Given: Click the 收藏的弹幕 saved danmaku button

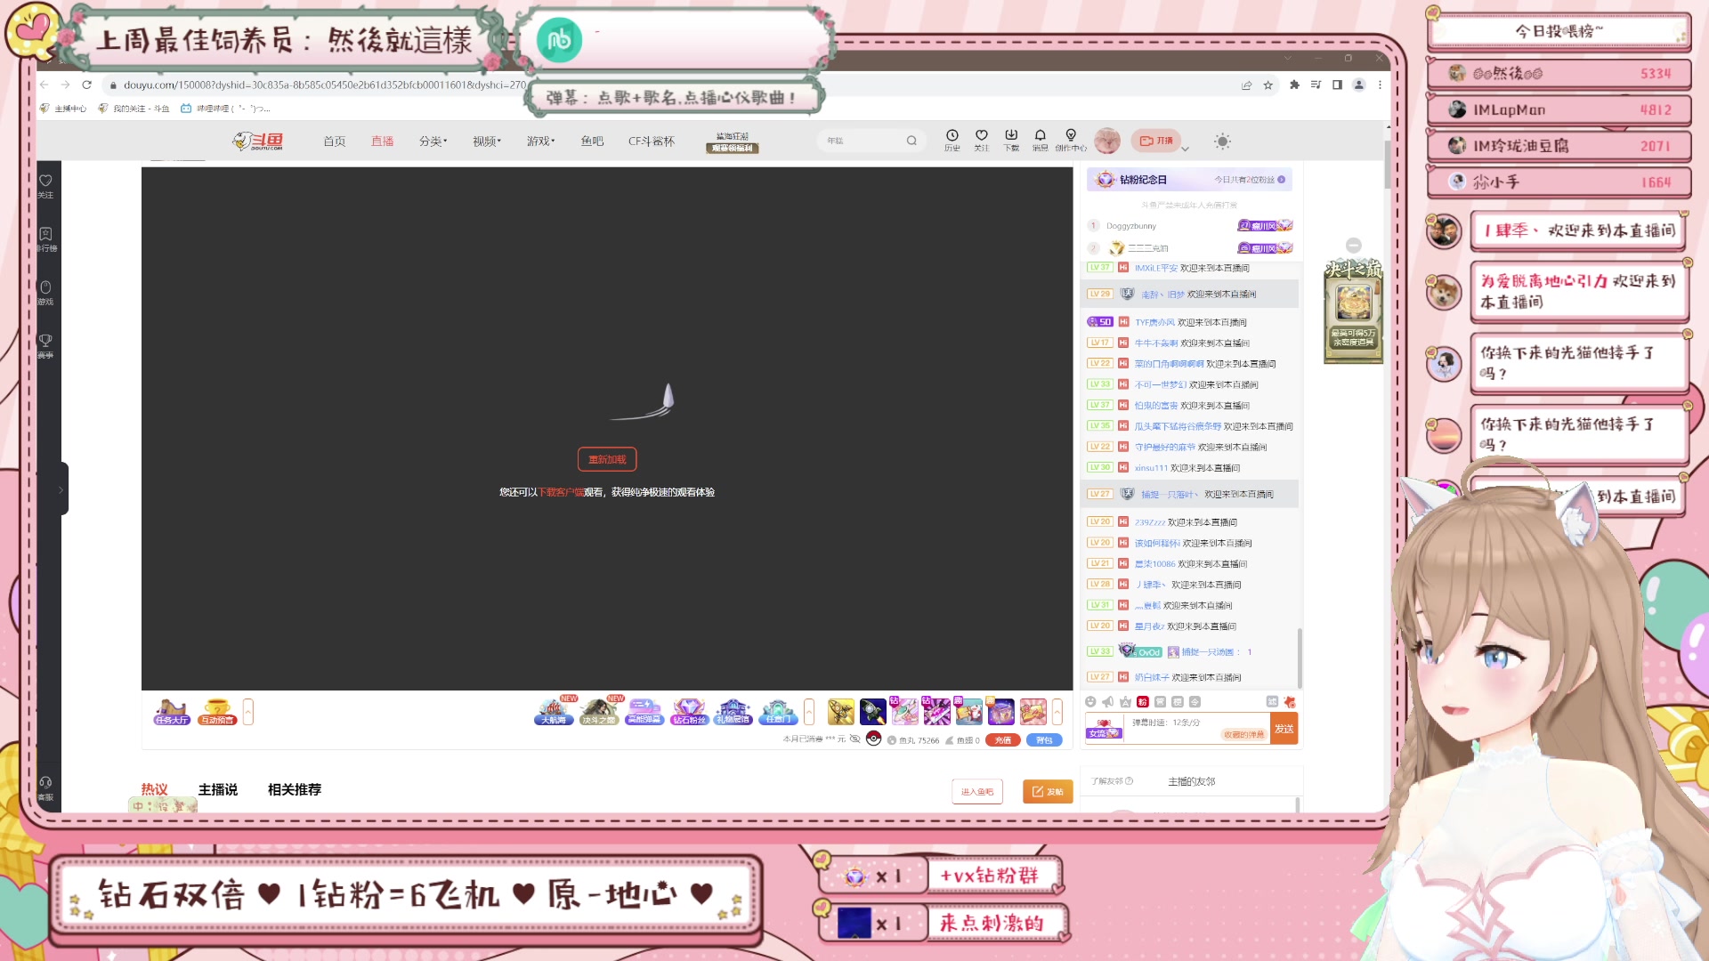Looking at the screenshot, I should pos(1243,735).
